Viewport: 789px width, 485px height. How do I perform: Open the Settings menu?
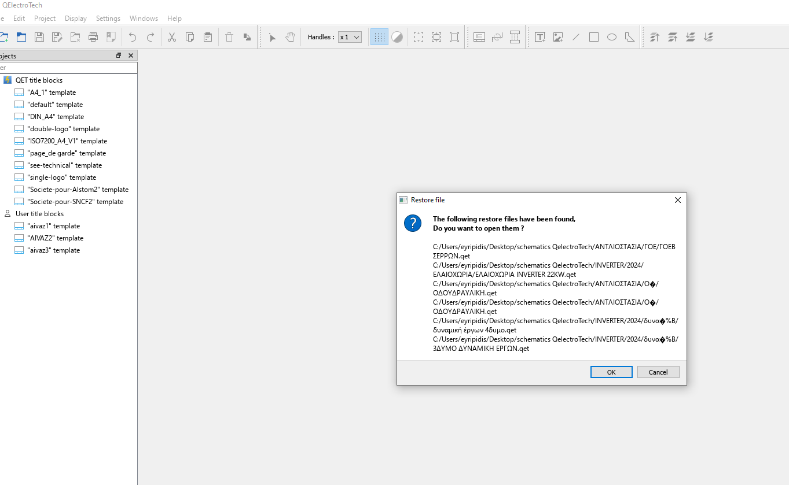[108, 18]
